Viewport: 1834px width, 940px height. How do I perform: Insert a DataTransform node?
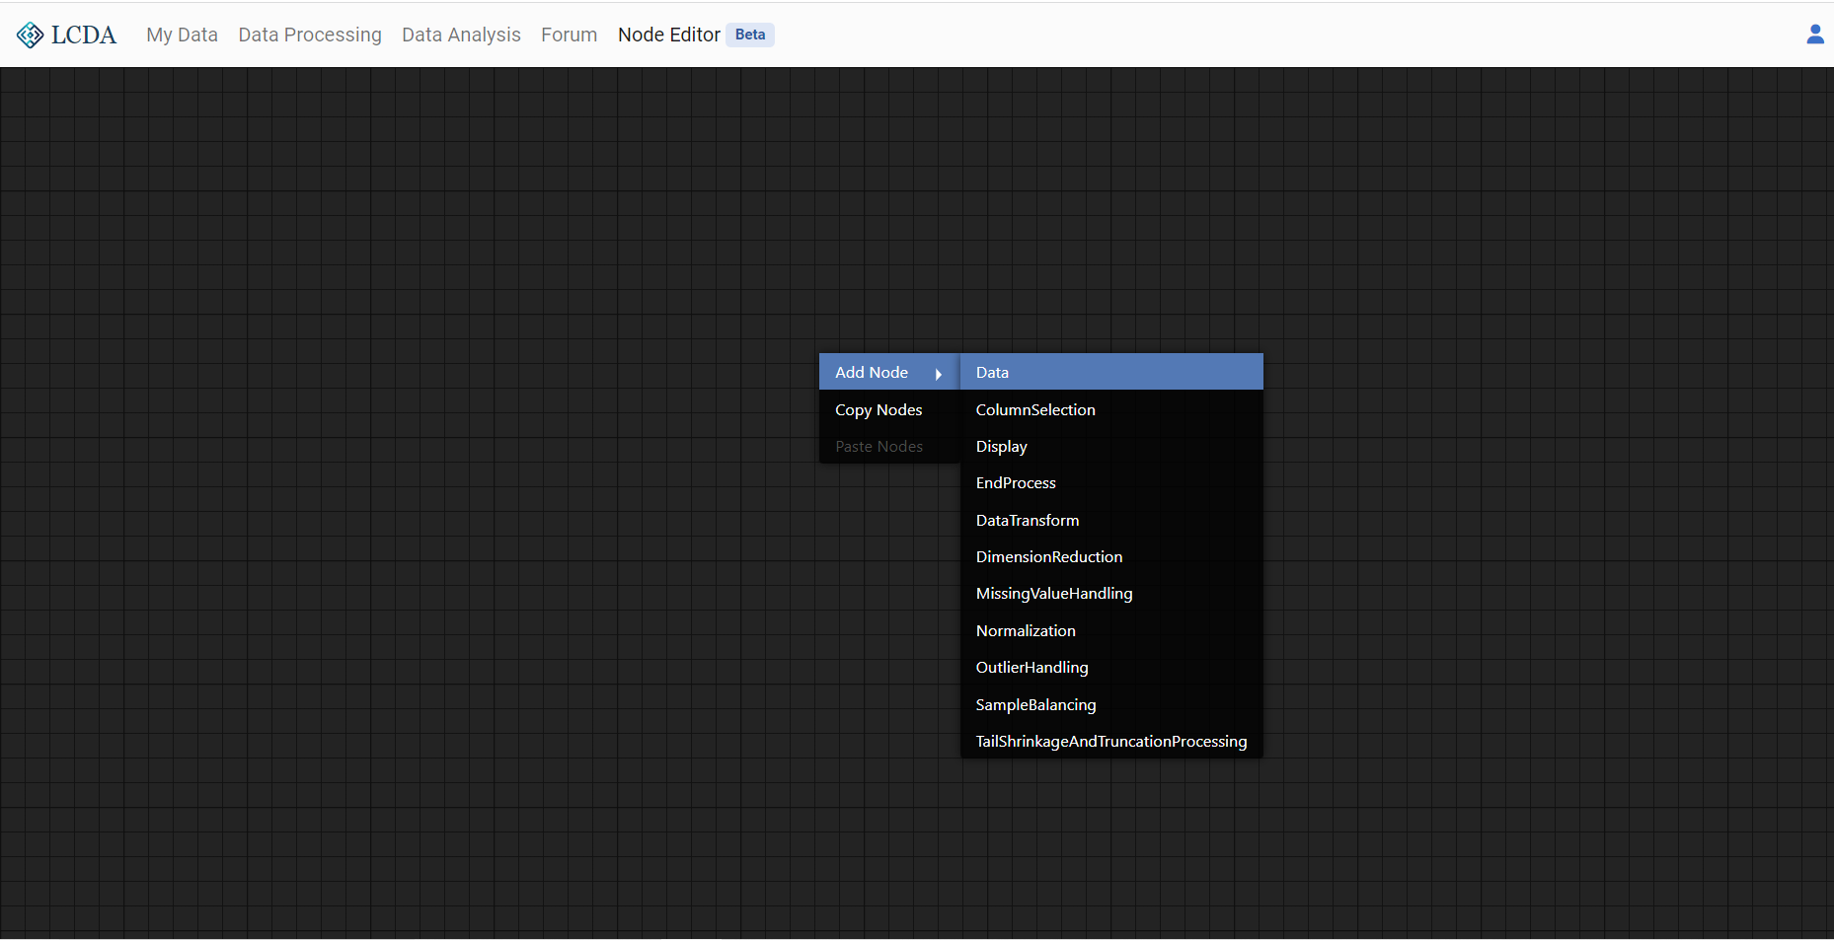coord(1027,520)
